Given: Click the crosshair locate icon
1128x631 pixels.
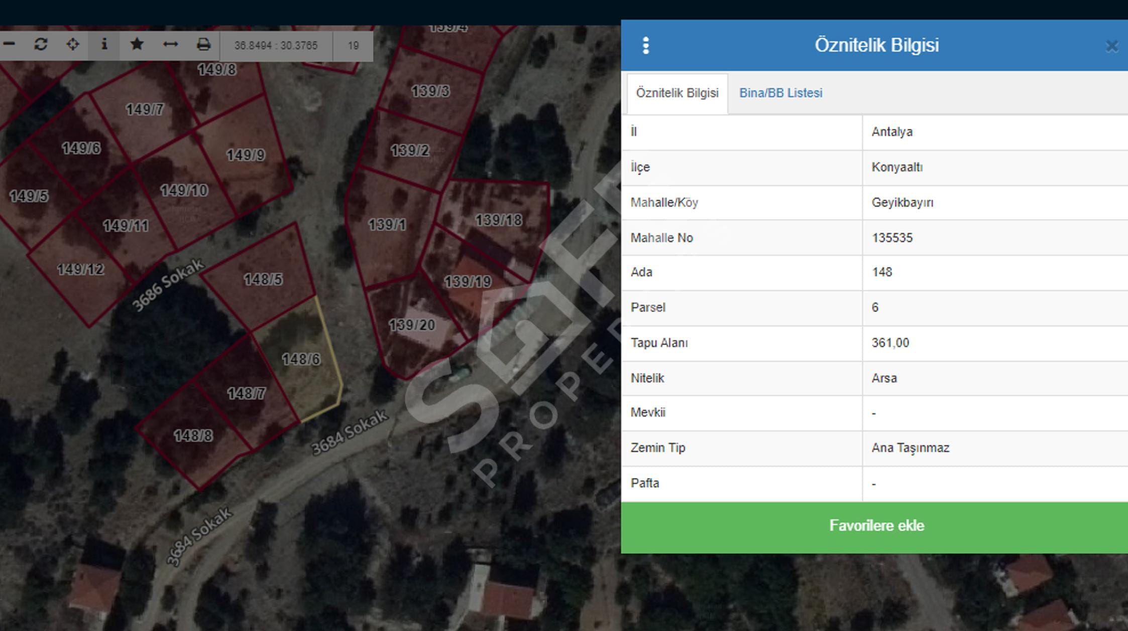Looking at the screenshot, I should 73,45.
